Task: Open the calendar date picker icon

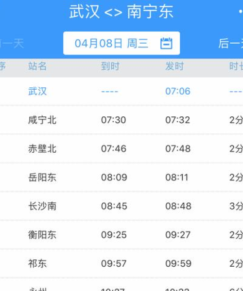Action: 166,43
